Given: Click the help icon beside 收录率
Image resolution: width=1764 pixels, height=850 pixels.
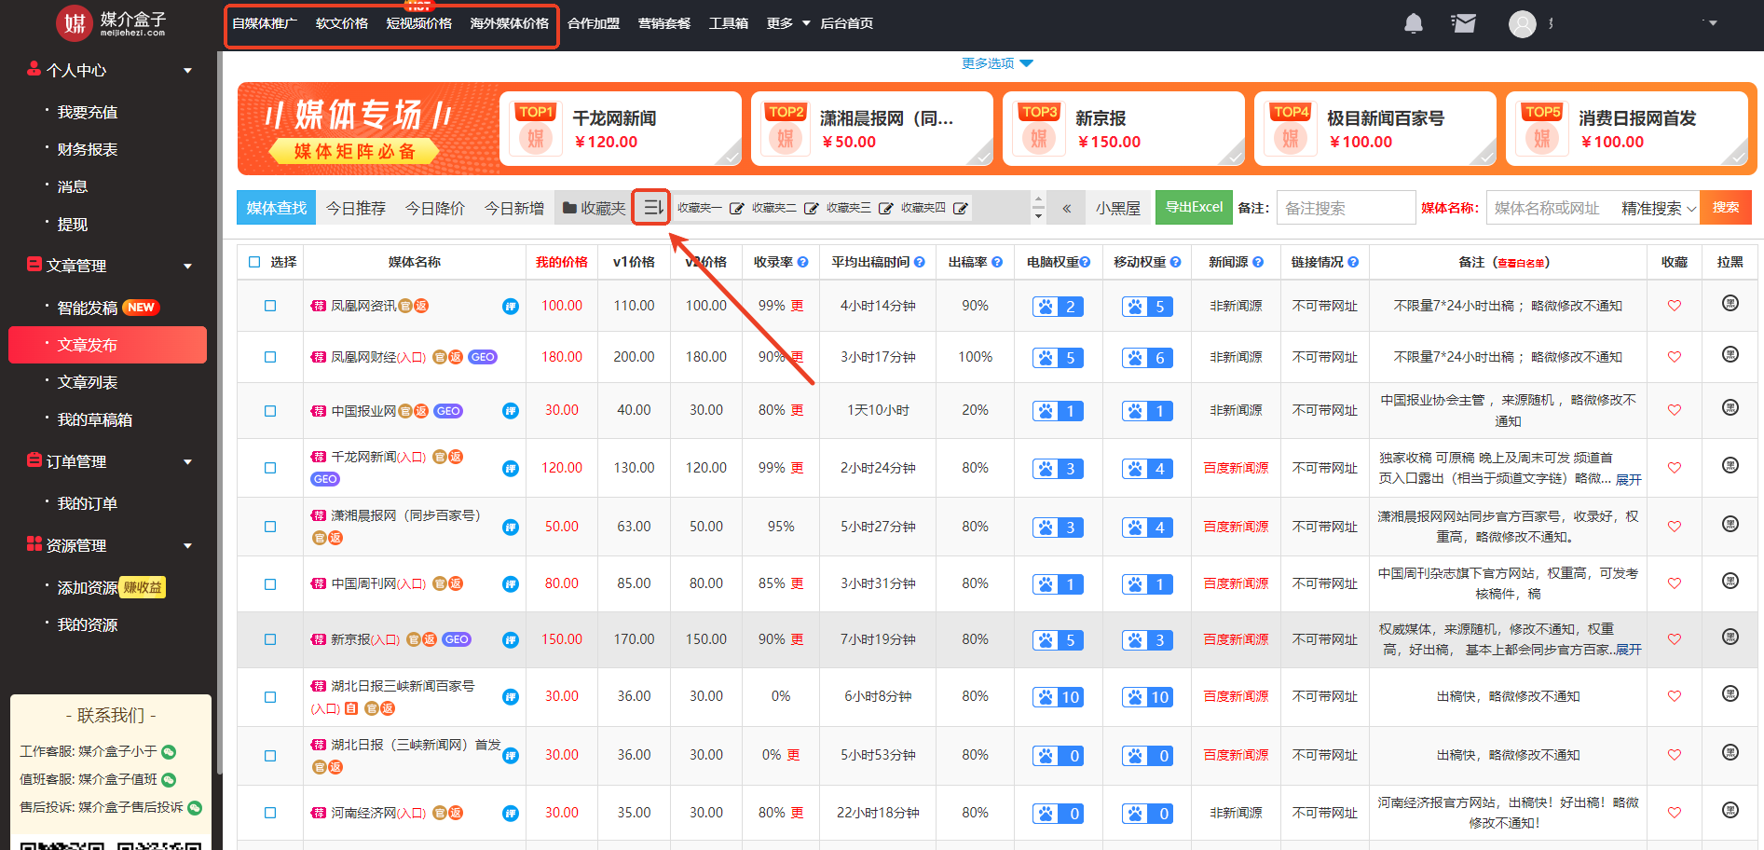Looking at the screenshot, I should 802,263.
